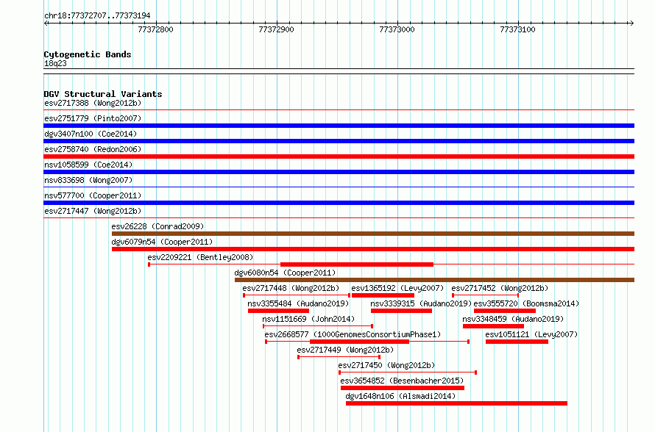Image resolution: width=655 pixels, height=432 pixels.
Task: Select the dgv6080n54 (Cooper2011) label
Action: (285, 273)
